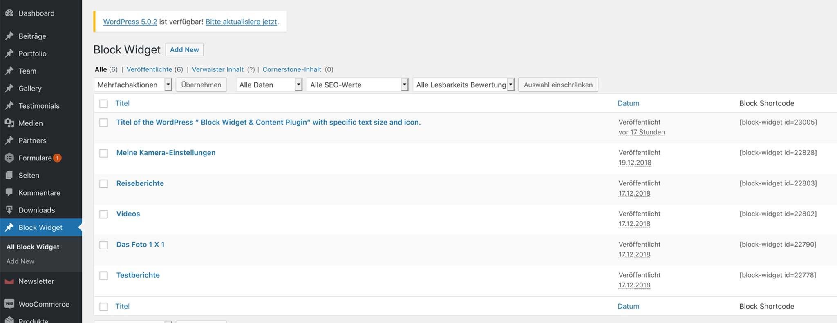
Task: Click shortcode text [block-widget id=22790]
Action: [778, 244]
